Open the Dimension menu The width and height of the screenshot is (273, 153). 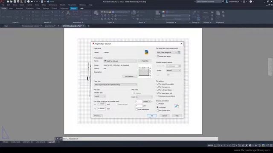pos(53,5)
